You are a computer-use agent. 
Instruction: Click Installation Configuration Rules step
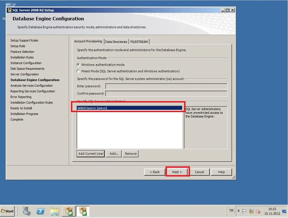pyautogui.click(x=32, y=103)
